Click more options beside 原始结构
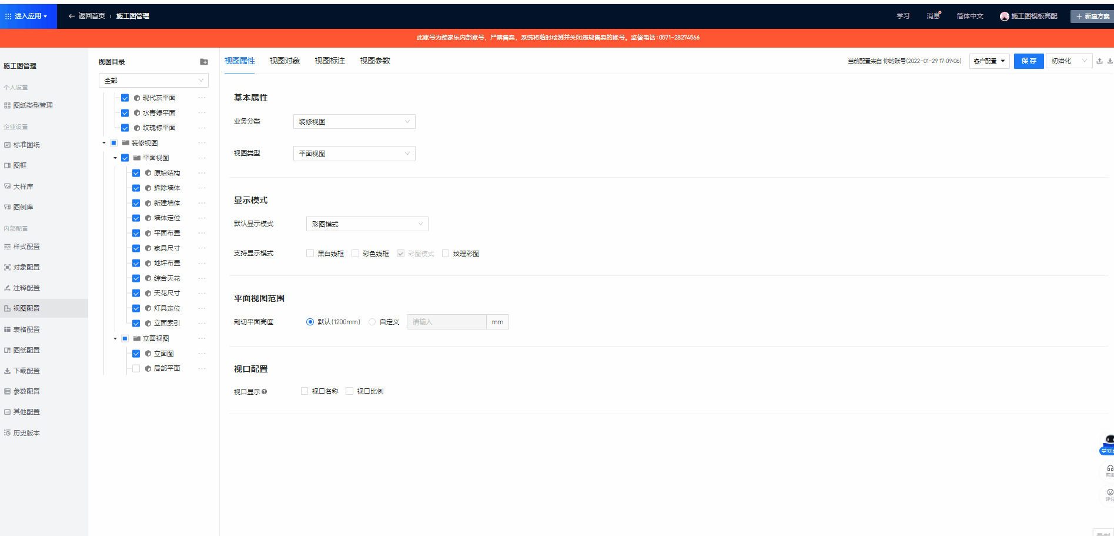 click(202, 173)
